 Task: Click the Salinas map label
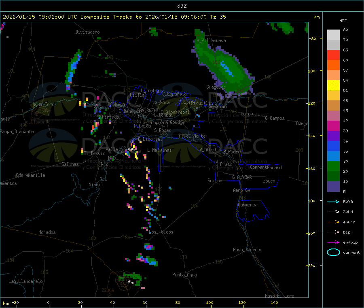70,164
